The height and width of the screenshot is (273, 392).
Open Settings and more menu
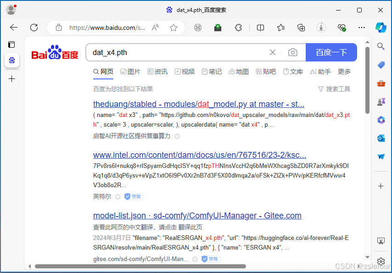(x=362, y=28)
